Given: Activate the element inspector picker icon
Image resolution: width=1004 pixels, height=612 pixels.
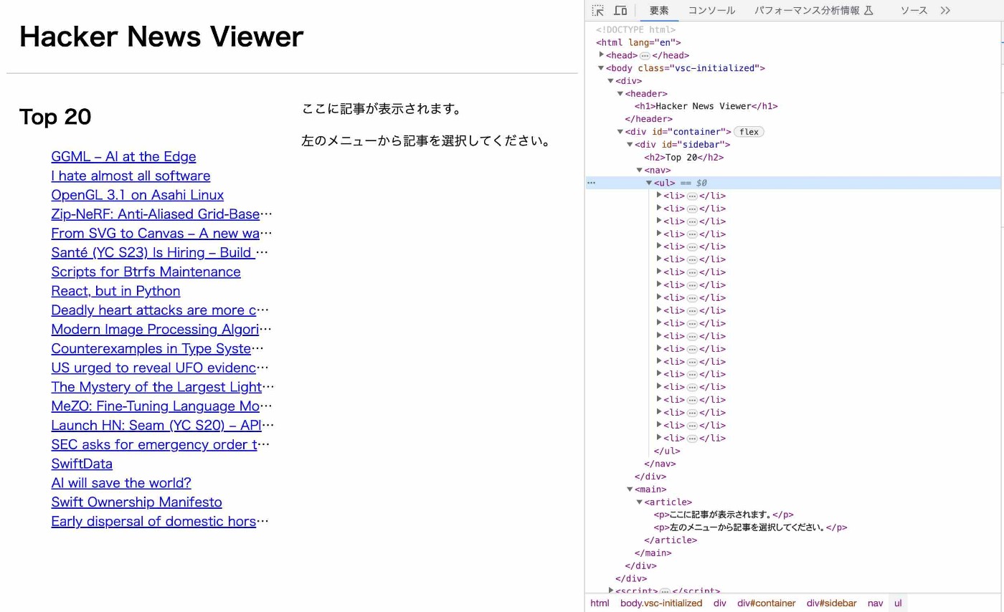Looking at the screenshot, I should 598,10.
